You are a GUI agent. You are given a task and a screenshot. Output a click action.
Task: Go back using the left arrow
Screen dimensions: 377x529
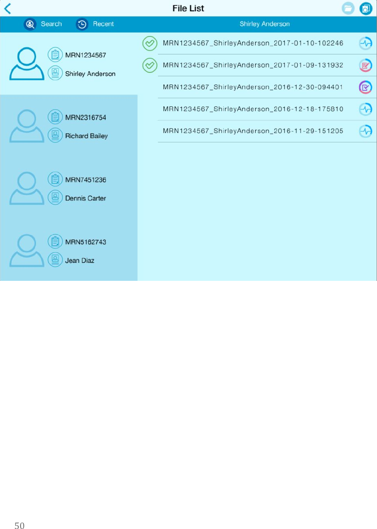[x=8, y=8]
